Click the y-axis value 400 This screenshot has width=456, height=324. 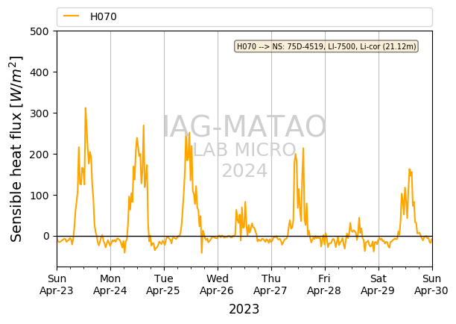tap(39, 72)
